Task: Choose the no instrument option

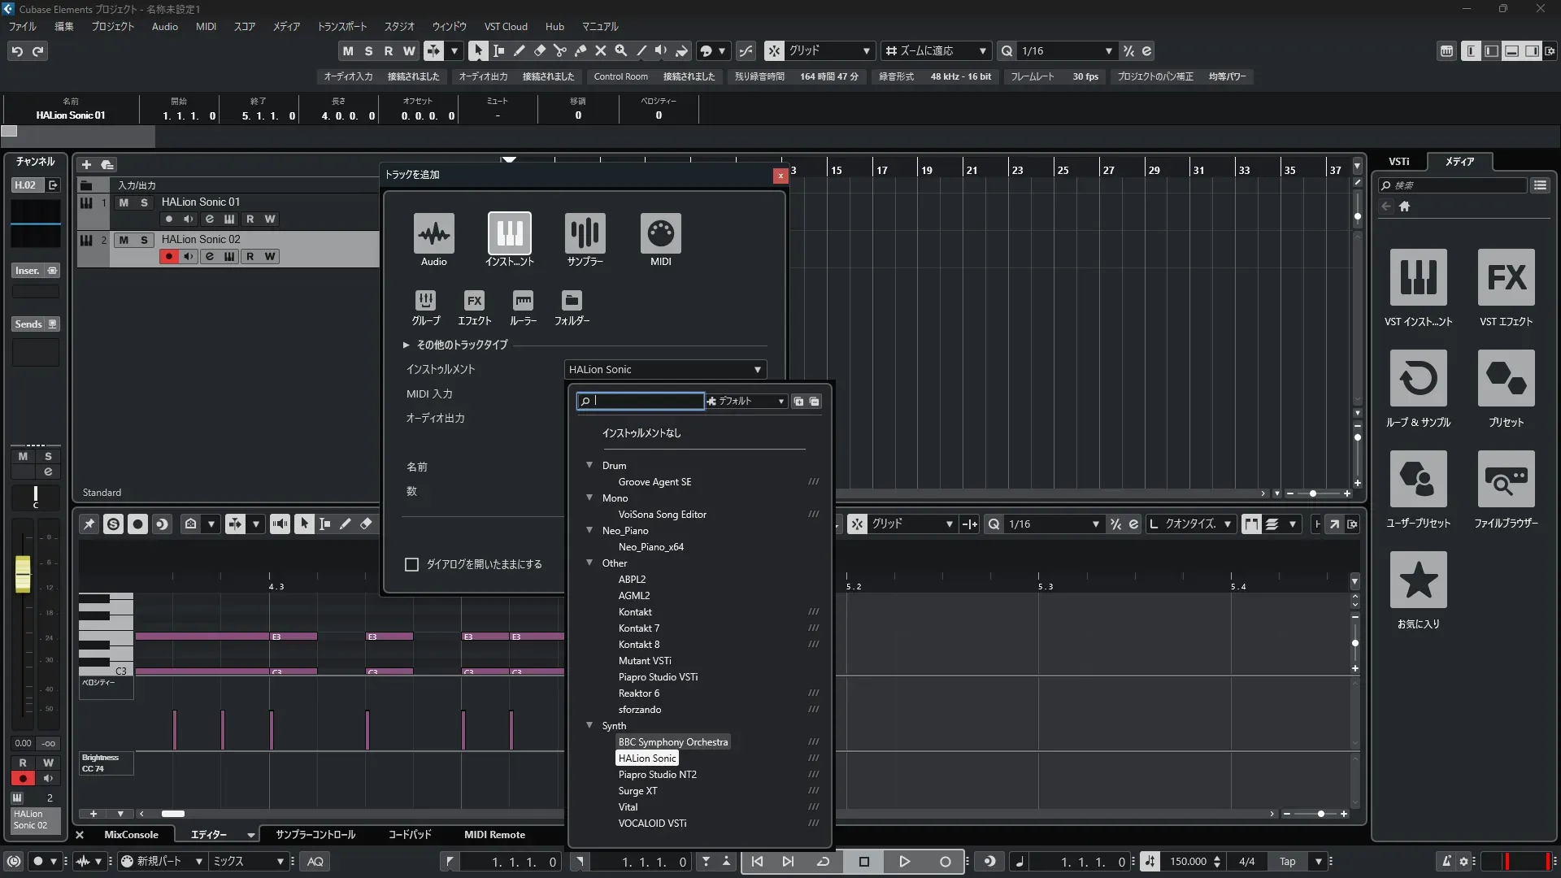Action: [x=641, y=433]
